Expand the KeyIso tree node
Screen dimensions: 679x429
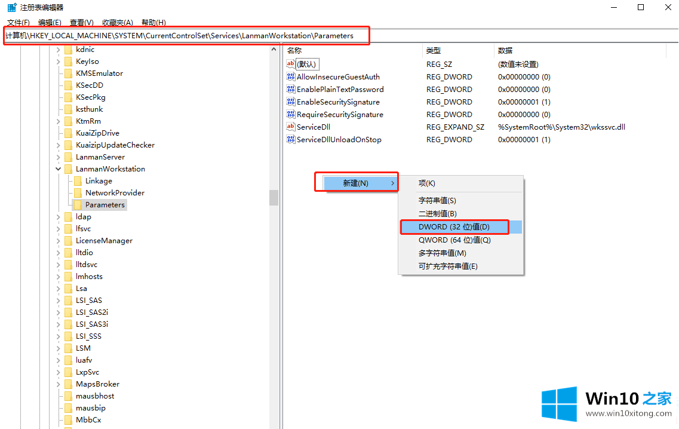click(x=58, y=62)
